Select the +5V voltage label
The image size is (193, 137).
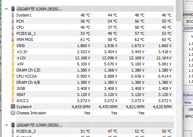20,64
